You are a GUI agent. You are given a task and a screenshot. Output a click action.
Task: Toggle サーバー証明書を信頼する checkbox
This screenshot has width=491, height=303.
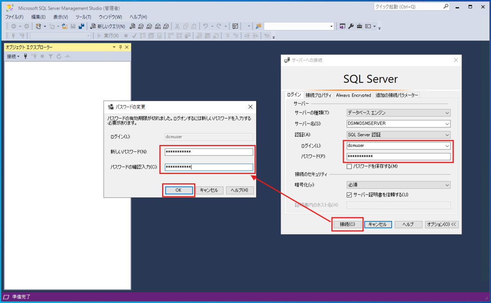349,194
